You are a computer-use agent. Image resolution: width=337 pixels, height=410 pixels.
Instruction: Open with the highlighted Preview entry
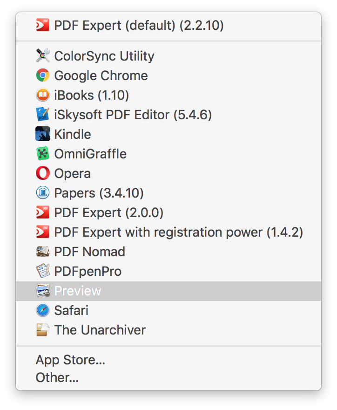168,291
